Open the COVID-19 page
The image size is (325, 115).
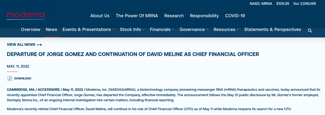pyautogui.click(x=235, y=16)
